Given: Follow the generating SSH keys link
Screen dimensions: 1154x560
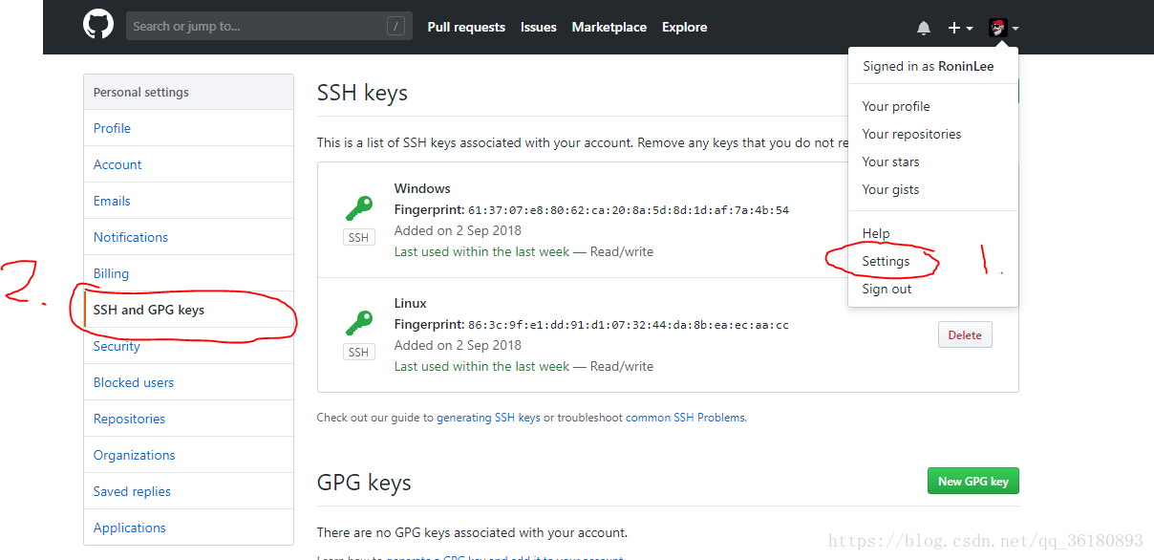Looking at the screenshot, I should (x=488, y=418).
